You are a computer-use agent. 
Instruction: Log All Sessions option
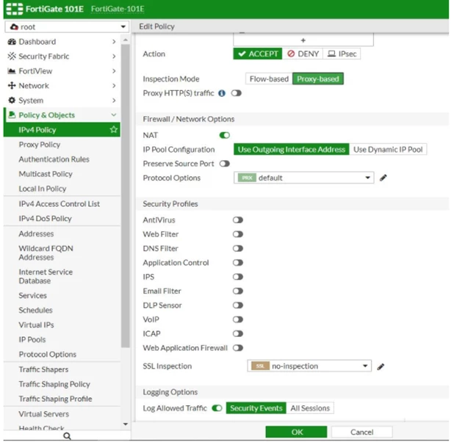[310, 408]
